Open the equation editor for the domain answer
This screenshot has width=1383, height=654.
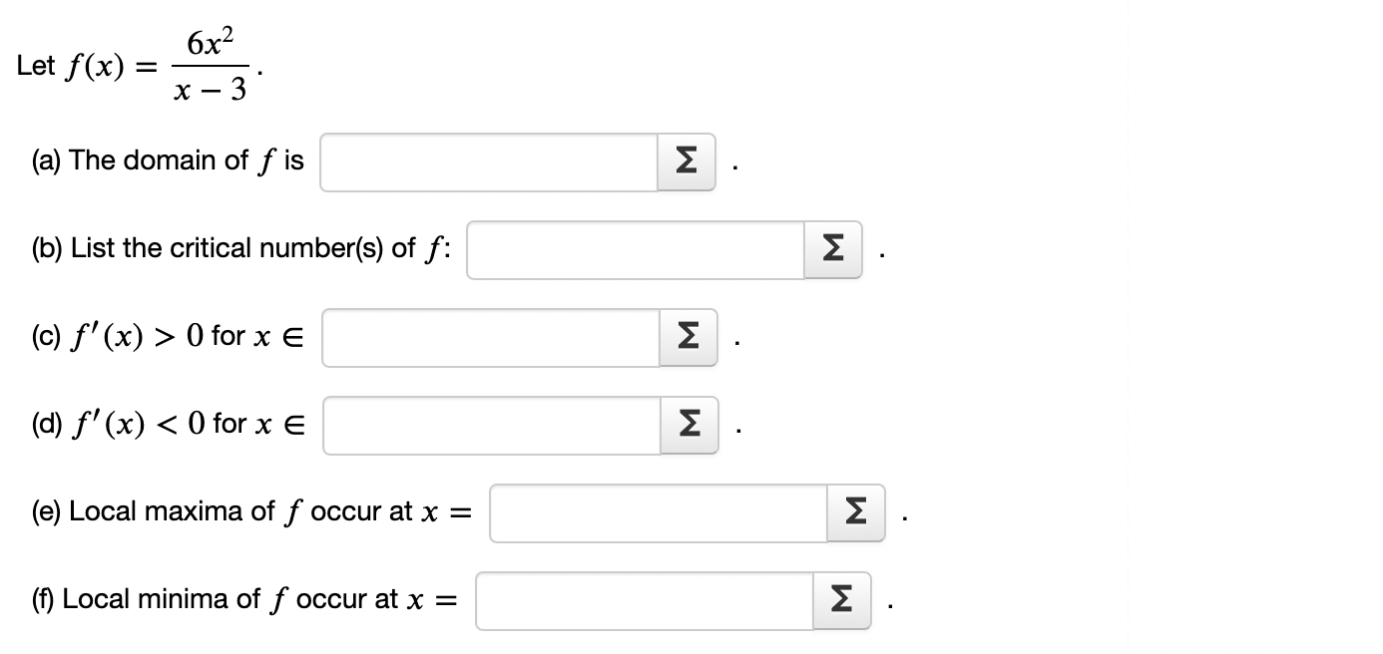tap(687, 161)
